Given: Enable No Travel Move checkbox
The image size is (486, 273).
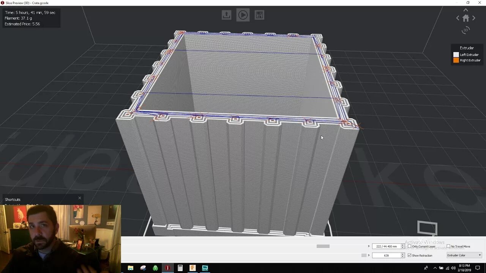Looking at the screenshot, I should pyautogui.click(x=448, y=246).
